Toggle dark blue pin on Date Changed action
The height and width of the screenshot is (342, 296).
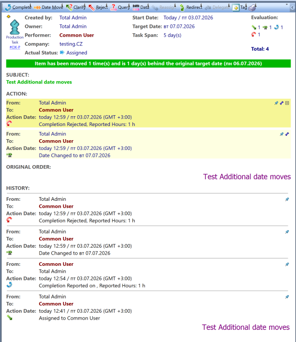287,134
